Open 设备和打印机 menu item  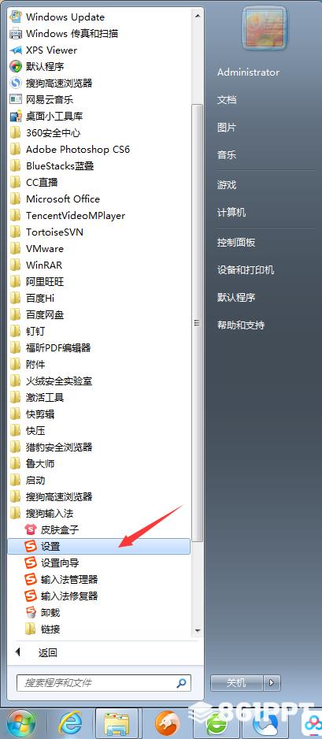(x=246, y=270)
